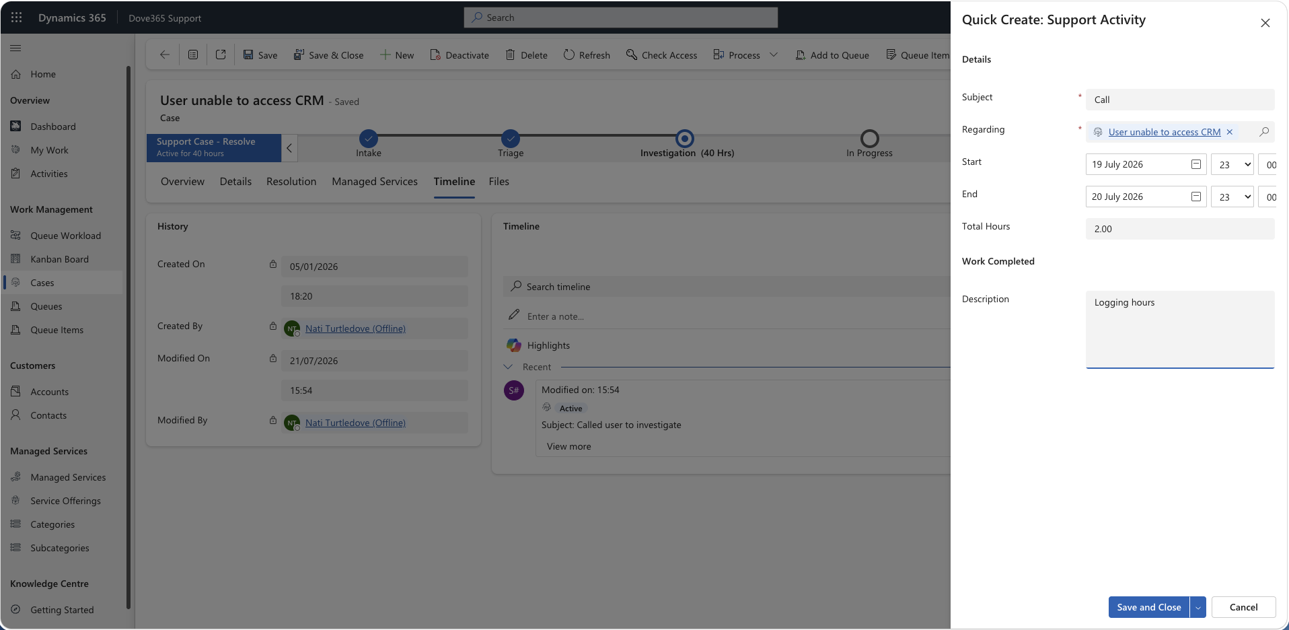Screen dimensions: 1289x630
Task: Click the Subject field containing Call
Action: [x=1180, y=100]
